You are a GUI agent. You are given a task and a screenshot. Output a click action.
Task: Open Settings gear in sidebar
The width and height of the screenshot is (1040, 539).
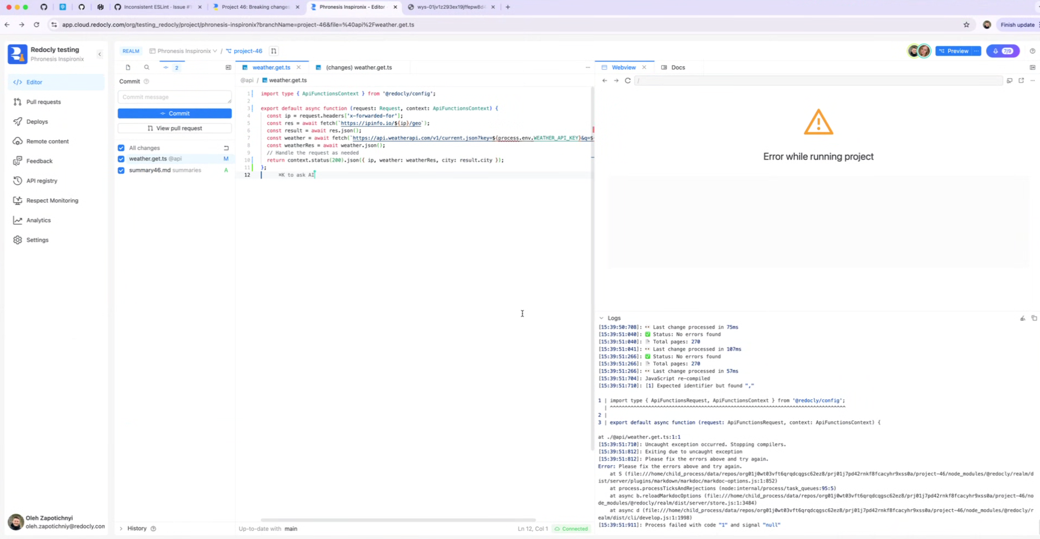click(x=56, y=240)
